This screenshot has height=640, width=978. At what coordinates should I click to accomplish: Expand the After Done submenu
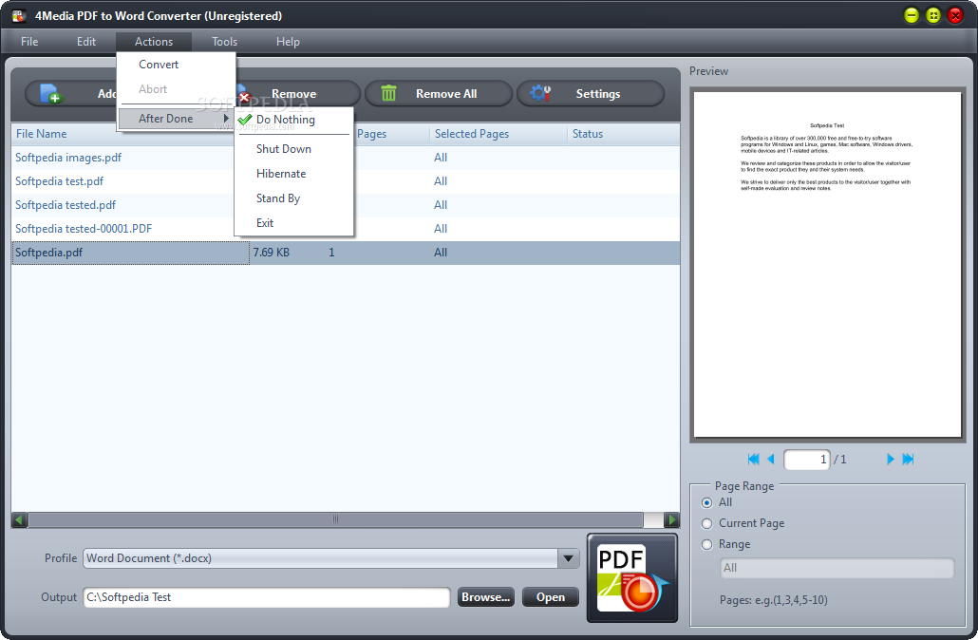click(176, 119)
